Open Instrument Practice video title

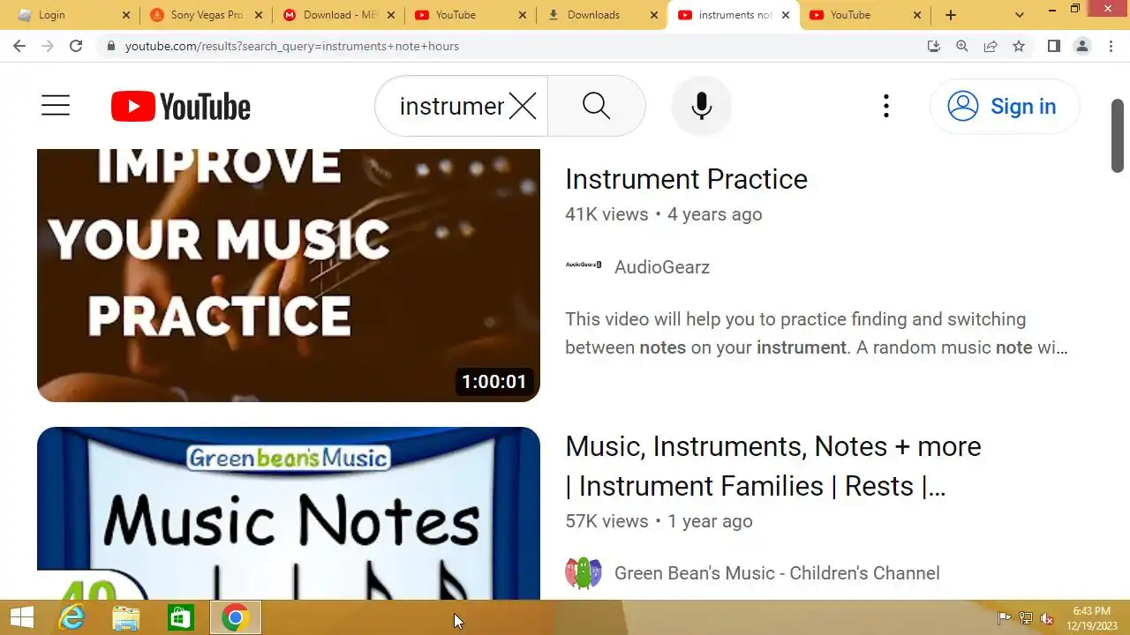(686, 179)
